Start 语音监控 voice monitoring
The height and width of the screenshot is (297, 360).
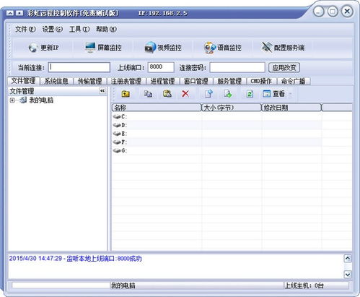[222, 48]
